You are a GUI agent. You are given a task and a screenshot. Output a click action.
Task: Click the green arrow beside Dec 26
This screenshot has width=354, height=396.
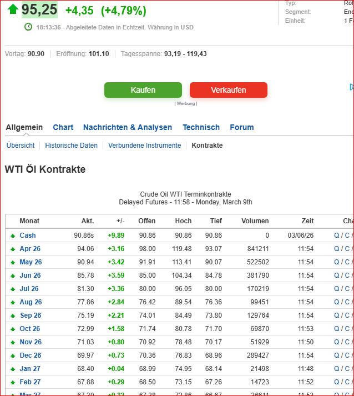(x=13, y=355)
